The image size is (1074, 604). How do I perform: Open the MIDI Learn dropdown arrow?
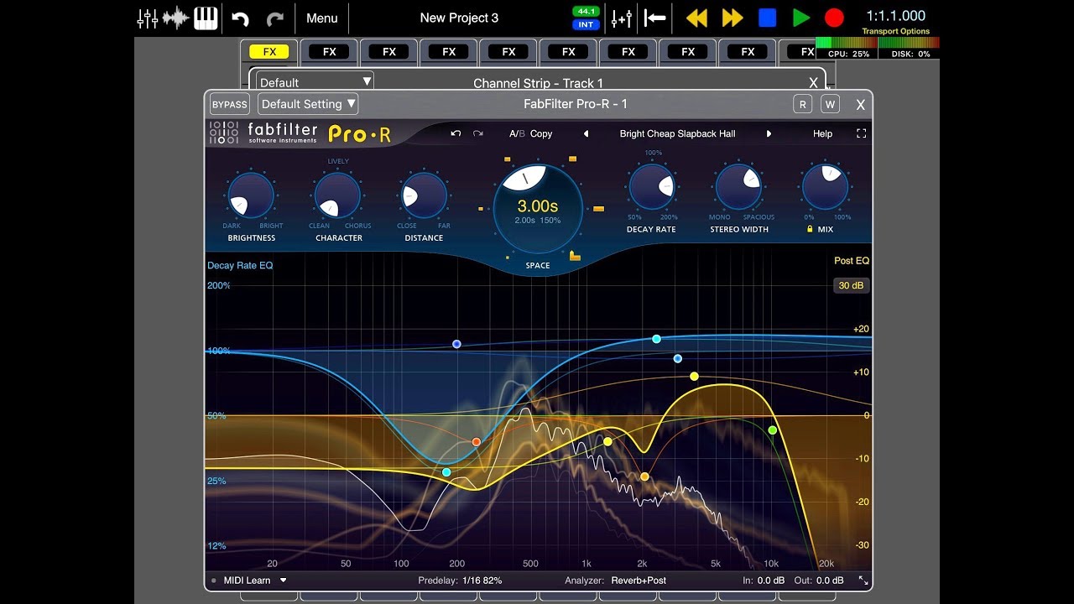click(x=284, y=580)
